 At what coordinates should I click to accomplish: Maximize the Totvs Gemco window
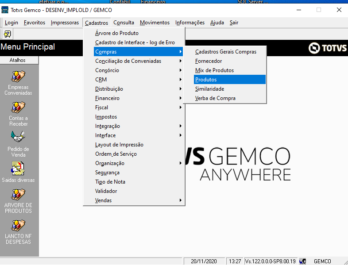319,10
